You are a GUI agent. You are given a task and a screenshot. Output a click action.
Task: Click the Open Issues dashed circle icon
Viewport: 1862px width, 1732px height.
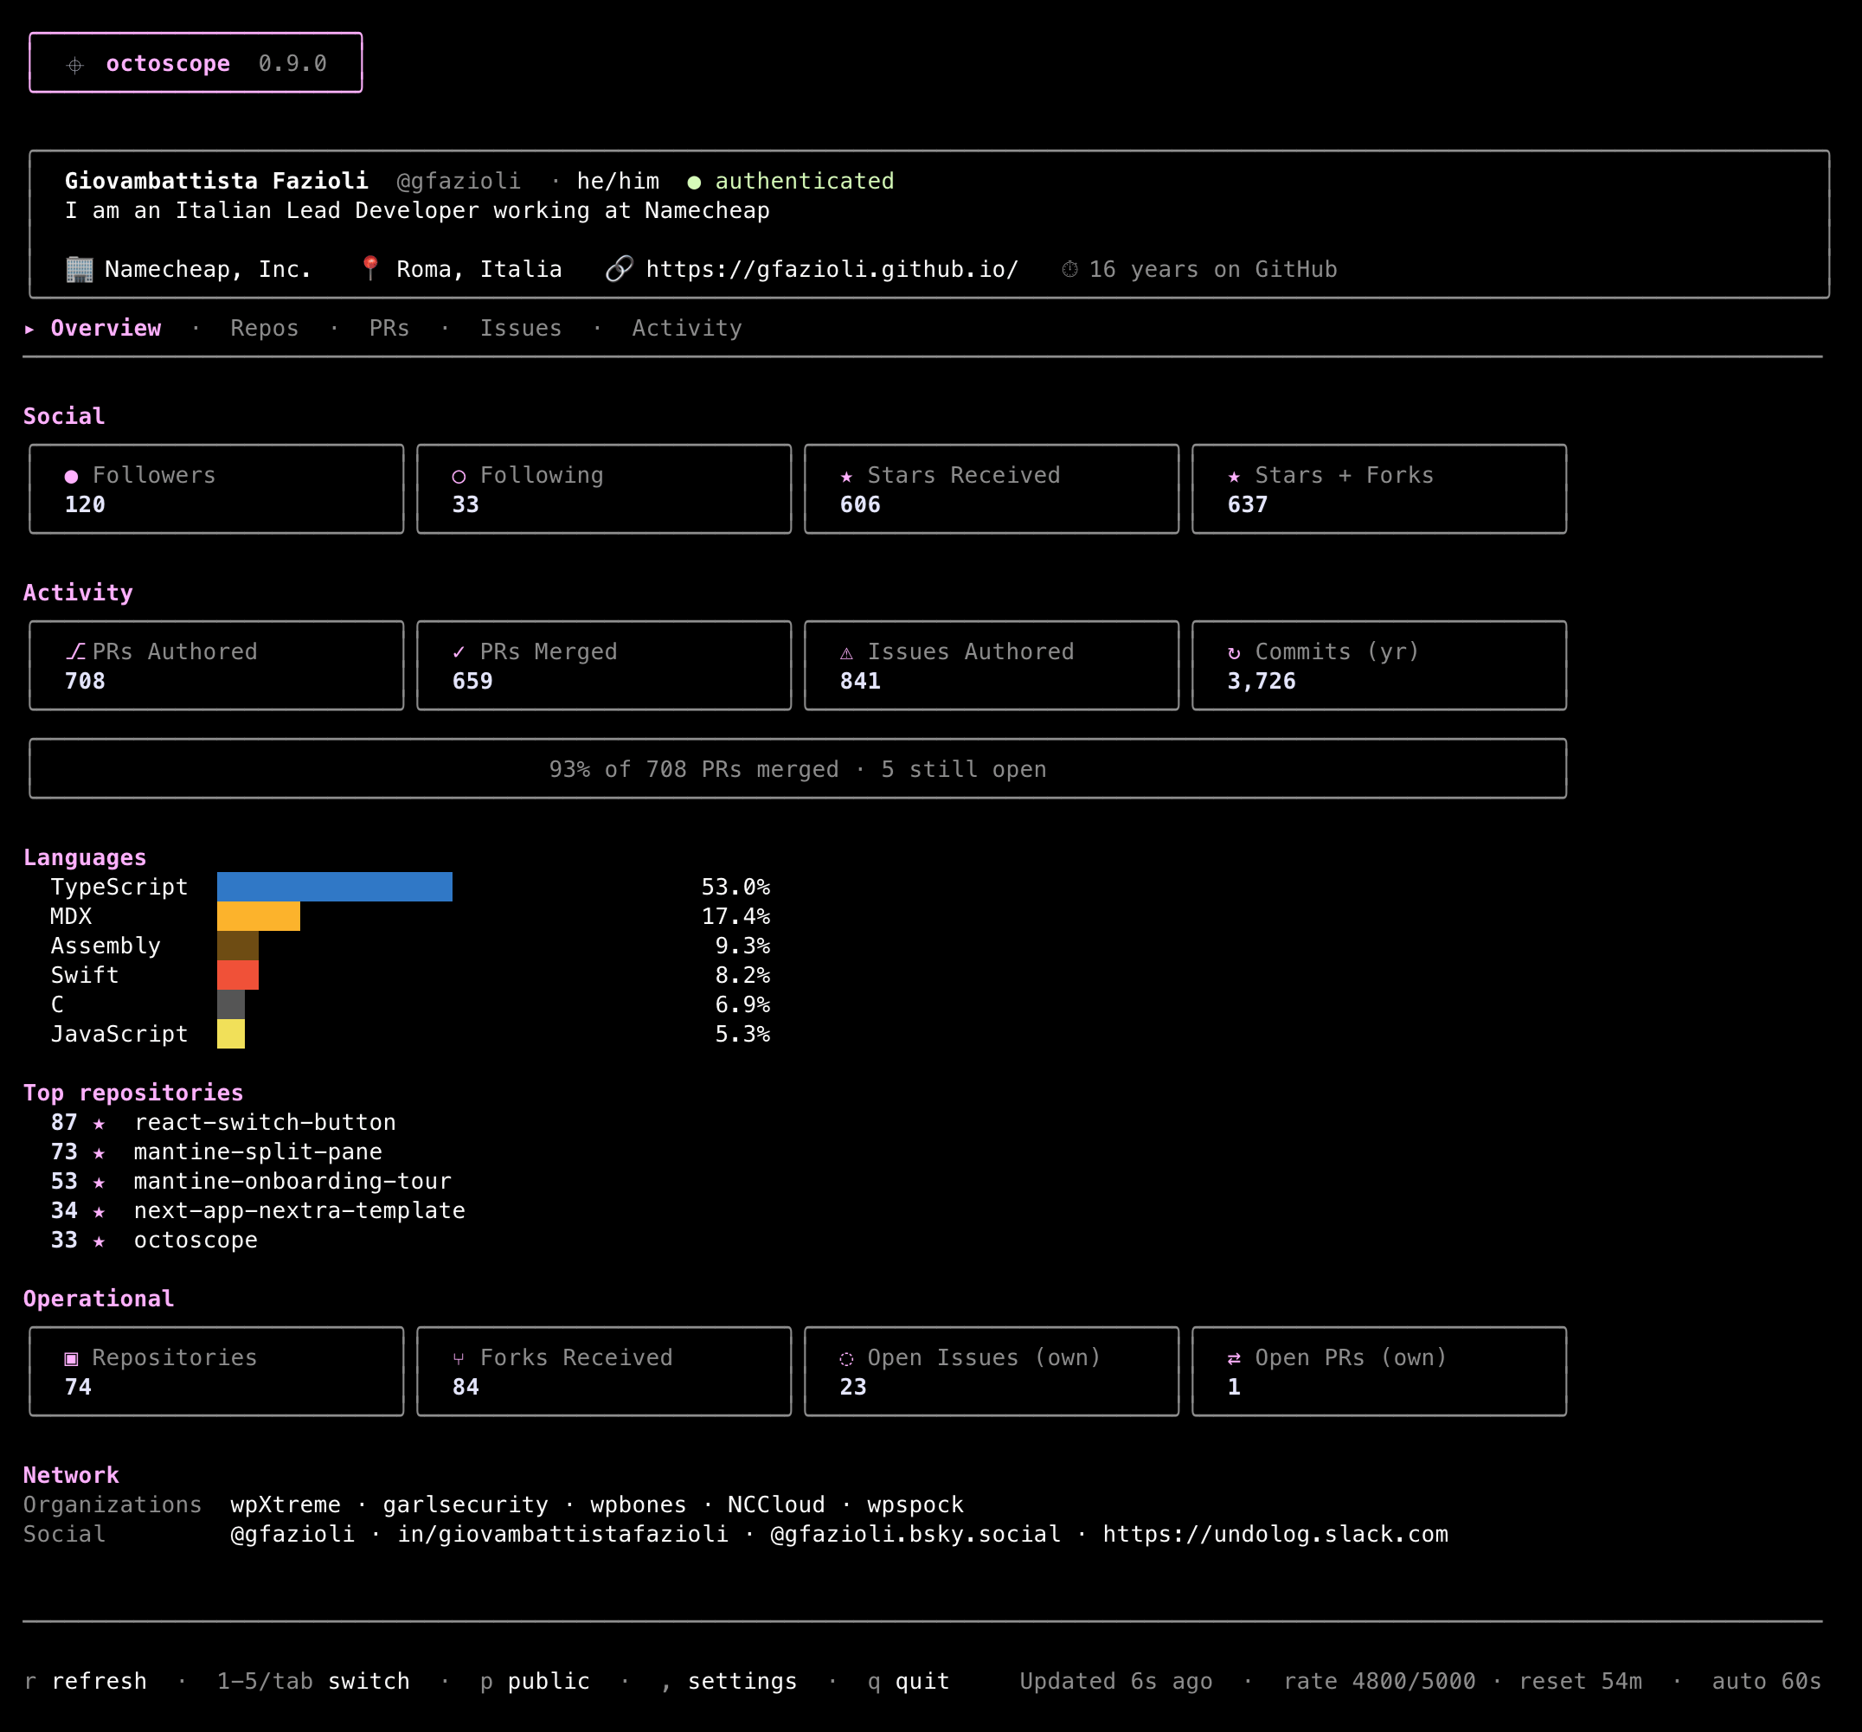tap(847, 1358)
